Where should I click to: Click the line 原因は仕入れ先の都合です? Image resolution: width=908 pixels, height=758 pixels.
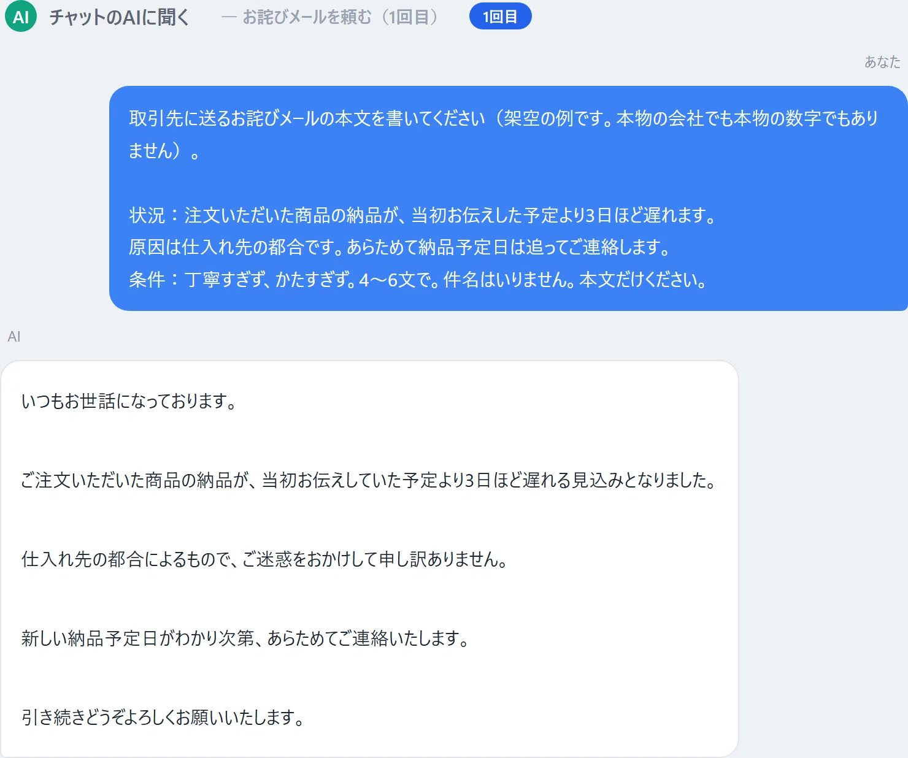399,247
